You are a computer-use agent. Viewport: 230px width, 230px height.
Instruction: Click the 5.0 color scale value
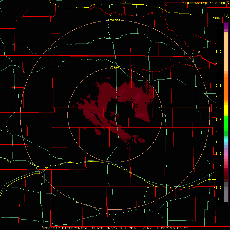pyautogui.click(x=218, y=97)
